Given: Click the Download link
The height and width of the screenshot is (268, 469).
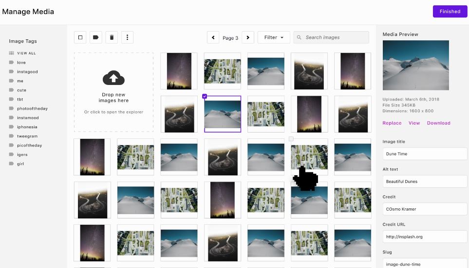Looking at the screenshot, I should [438, 123].
